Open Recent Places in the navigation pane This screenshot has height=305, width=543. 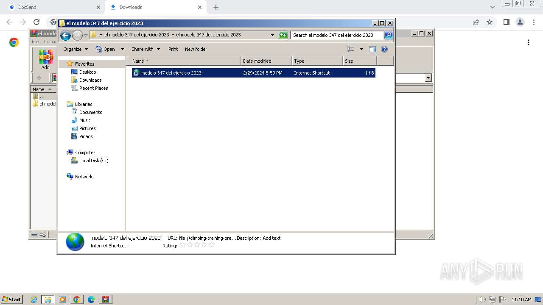point(93,88)
